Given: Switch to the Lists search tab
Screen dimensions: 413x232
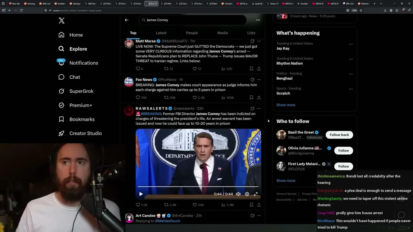Looking at the screenshot, I should 251,33.
